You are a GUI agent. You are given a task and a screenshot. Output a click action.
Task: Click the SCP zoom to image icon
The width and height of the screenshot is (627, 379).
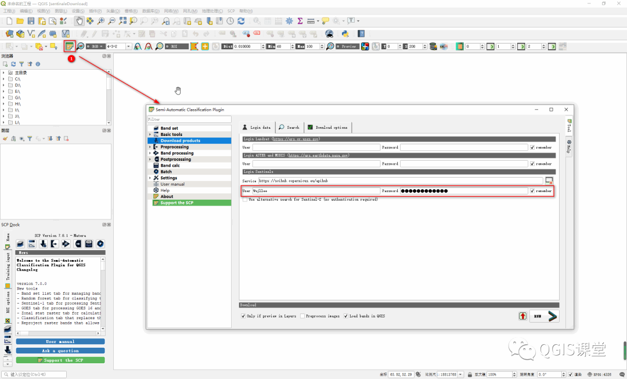(80, 46)
